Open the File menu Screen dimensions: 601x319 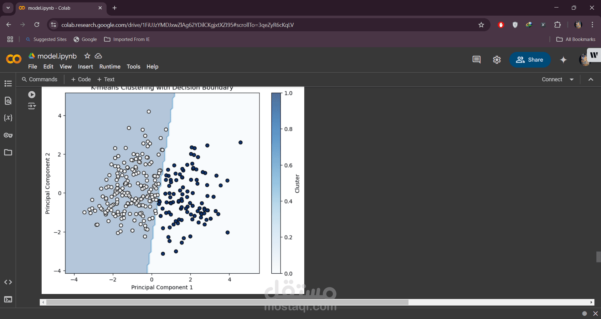(33, 67)
